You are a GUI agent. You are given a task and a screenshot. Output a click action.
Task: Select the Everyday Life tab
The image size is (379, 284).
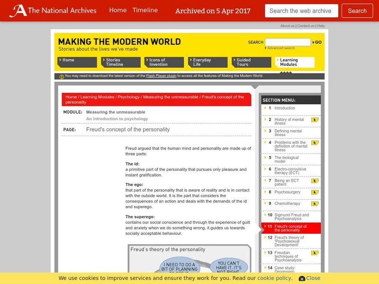[x=208, y=62]
